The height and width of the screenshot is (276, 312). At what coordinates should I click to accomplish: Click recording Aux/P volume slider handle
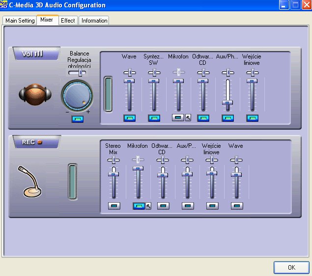(187, 174)
